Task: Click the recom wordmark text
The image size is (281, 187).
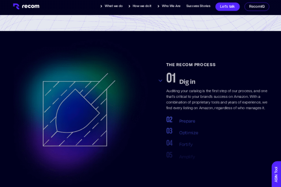Action: pos(31,6)
